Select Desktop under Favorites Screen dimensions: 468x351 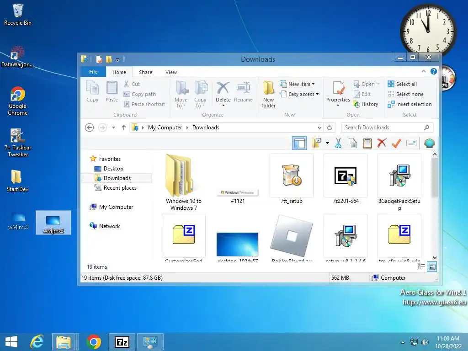click(x=113, y=169)
